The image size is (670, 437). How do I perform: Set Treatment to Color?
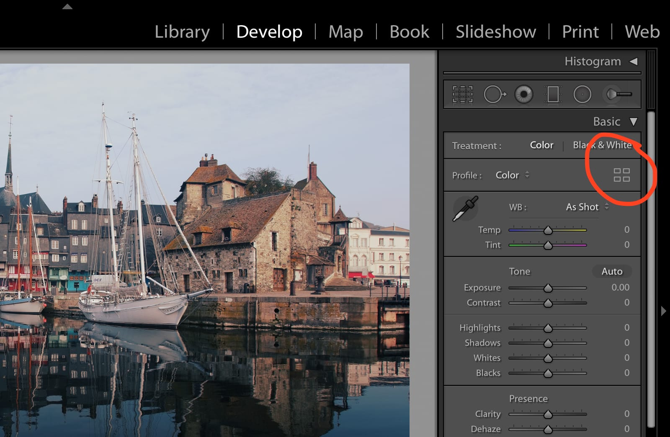pos(541,145)
